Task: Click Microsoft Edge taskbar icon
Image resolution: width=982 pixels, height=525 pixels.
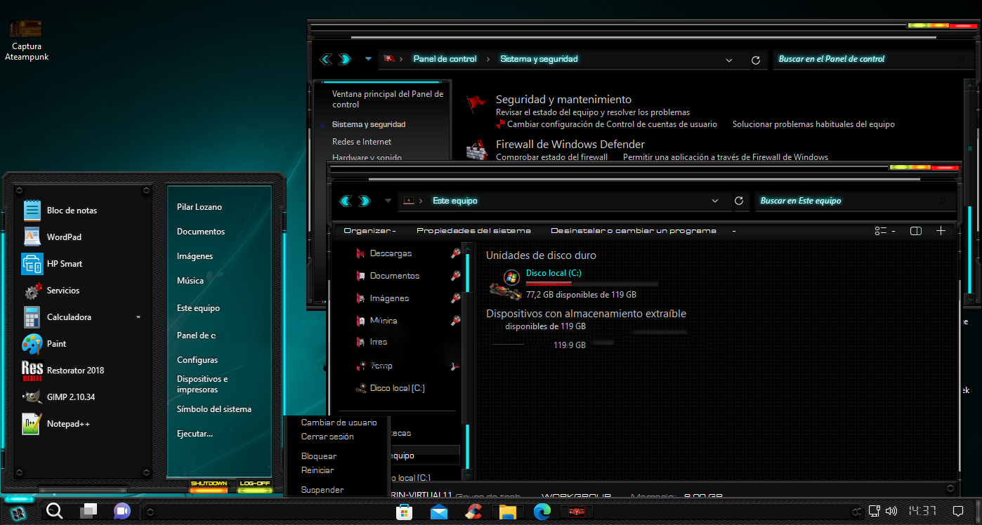Action: point(542,512)
